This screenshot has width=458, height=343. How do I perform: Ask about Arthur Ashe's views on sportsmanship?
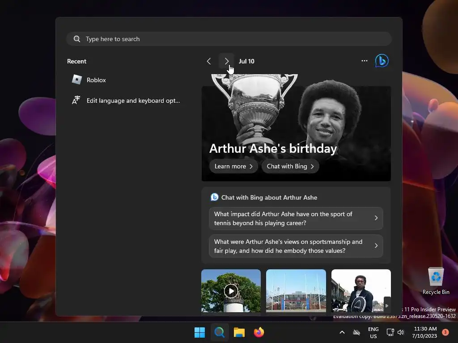[296, 246]
